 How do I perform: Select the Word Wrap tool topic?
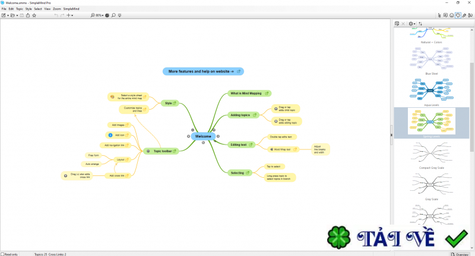pyautogui.click(x=284, y=149)
